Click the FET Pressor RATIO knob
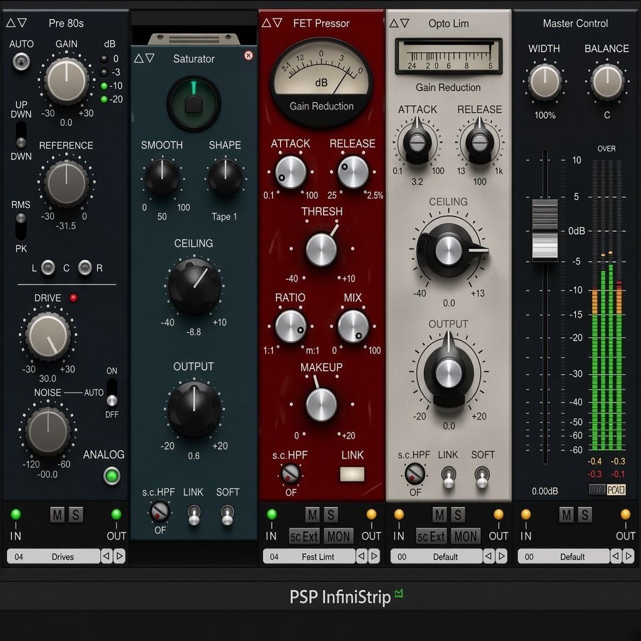641x641 pixels. 290,326
